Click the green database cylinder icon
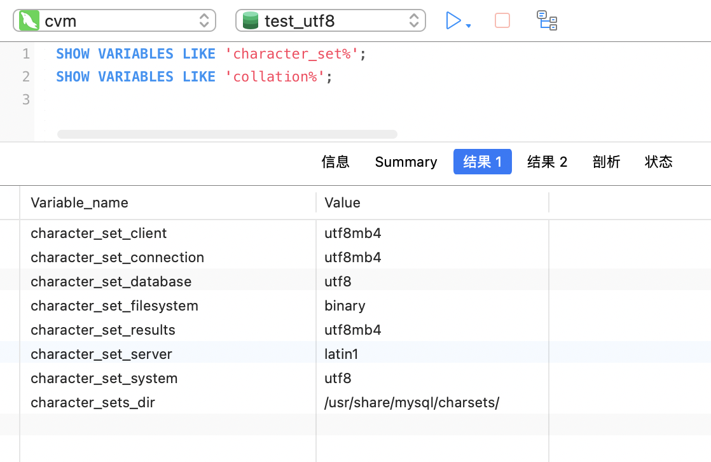 pos(251,21)
